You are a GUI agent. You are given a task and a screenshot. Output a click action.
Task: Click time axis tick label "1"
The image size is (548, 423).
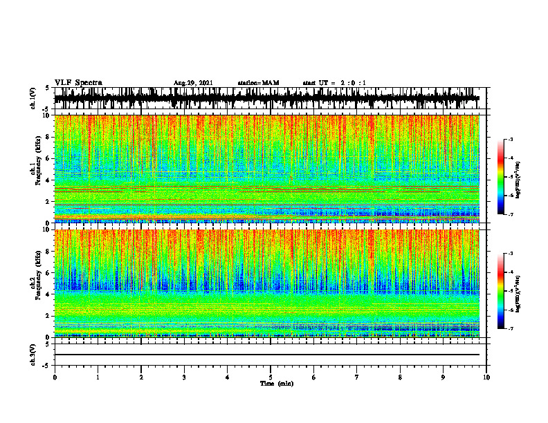point(98,377)
